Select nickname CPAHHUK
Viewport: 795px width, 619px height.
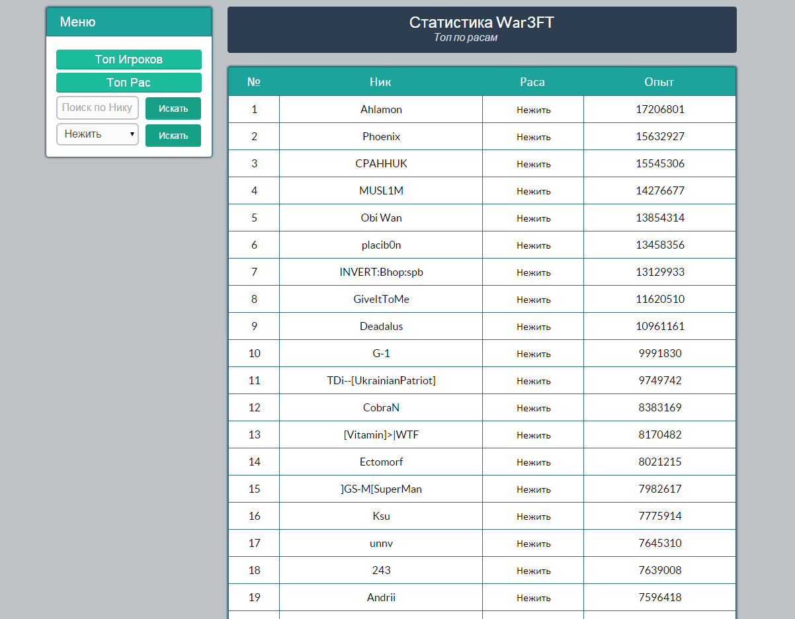point(381,164)
